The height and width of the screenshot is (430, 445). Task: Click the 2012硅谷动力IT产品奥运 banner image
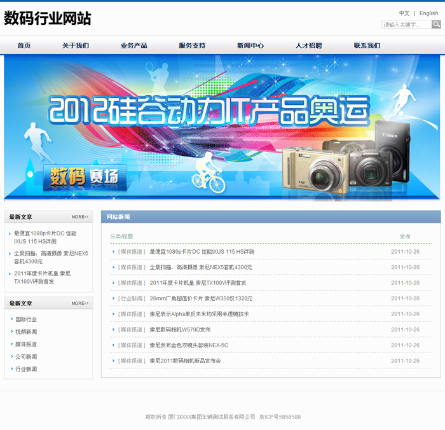222,128
